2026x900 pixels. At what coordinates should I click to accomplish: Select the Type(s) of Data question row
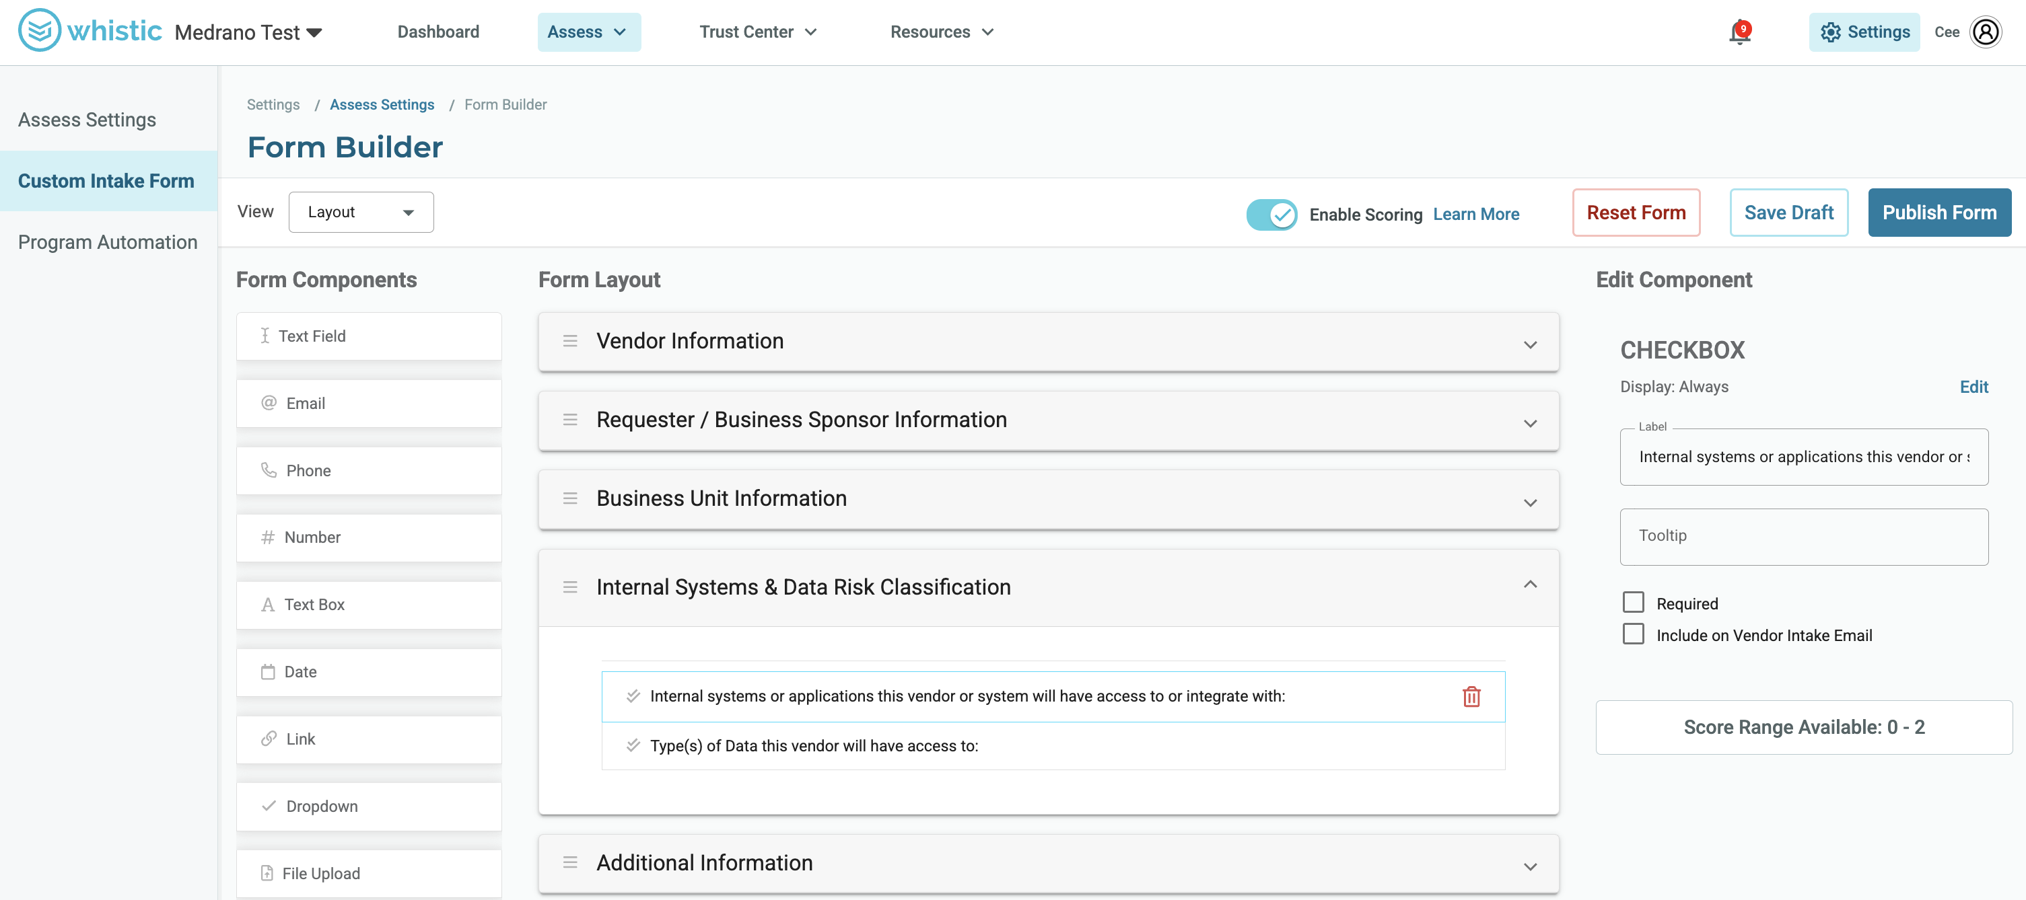(x=1053, y=746)
